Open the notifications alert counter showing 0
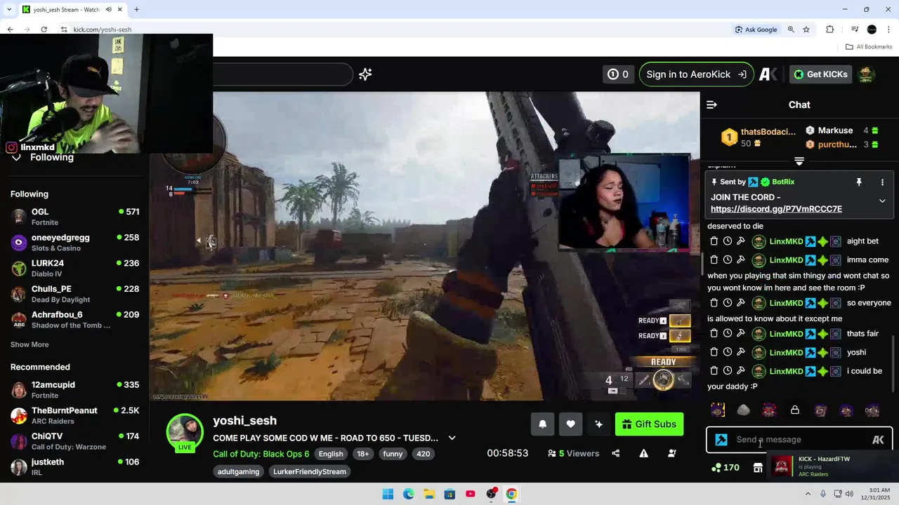Viewport: 899px width, 505px height. tap(618, 74)
